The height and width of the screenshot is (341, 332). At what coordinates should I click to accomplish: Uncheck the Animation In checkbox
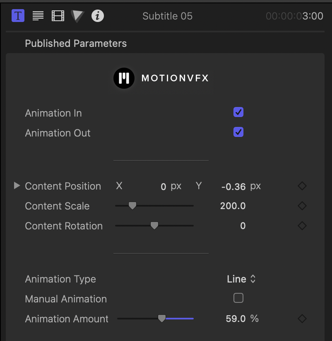(238, 112)
